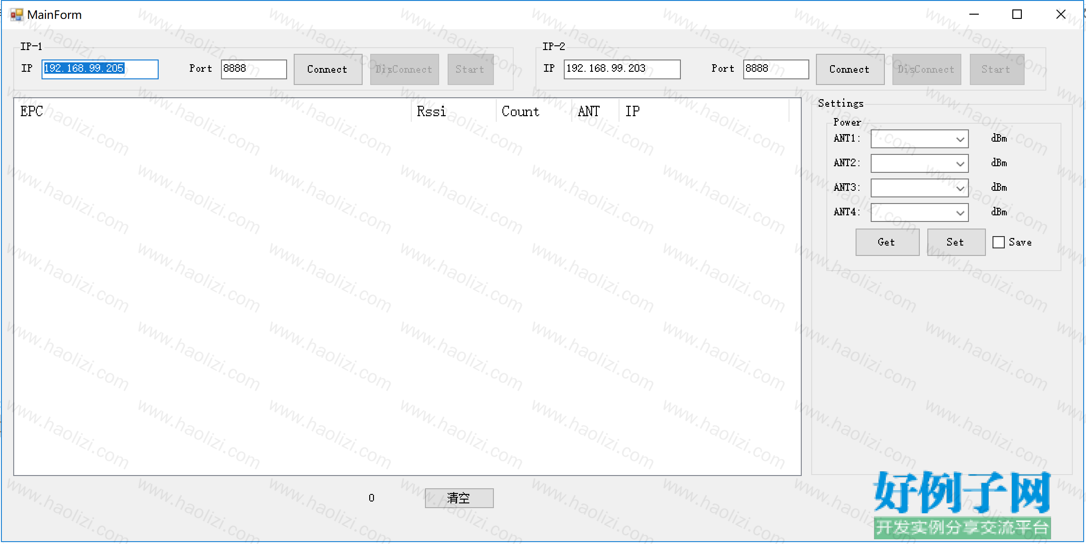This screenshot has width=1086, height=544.
Task: Sort list by Count column header
Action: coord(534,111)
